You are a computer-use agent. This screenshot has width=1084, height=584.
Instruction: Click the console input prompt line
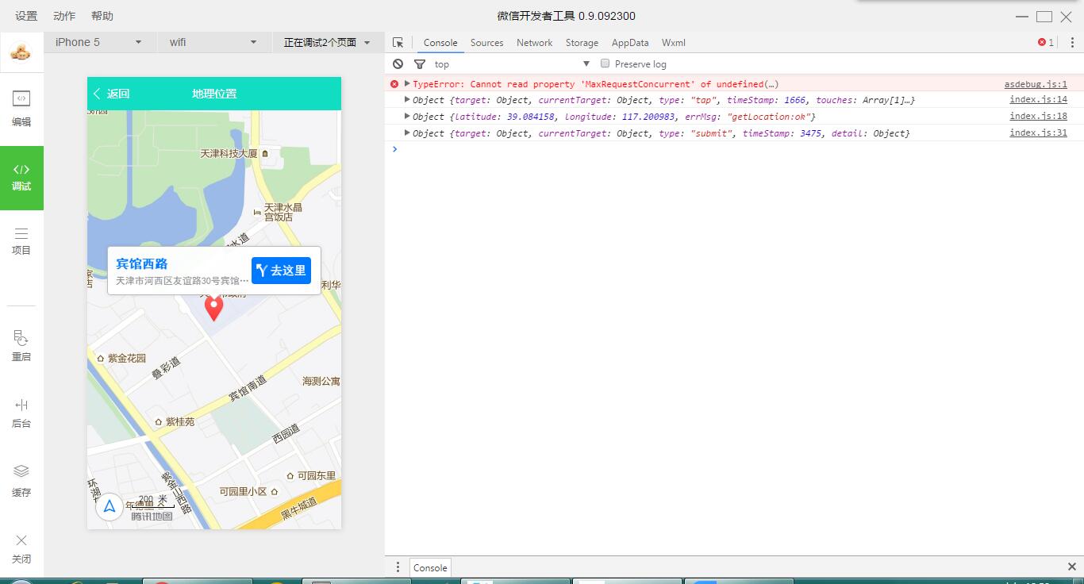734,149
